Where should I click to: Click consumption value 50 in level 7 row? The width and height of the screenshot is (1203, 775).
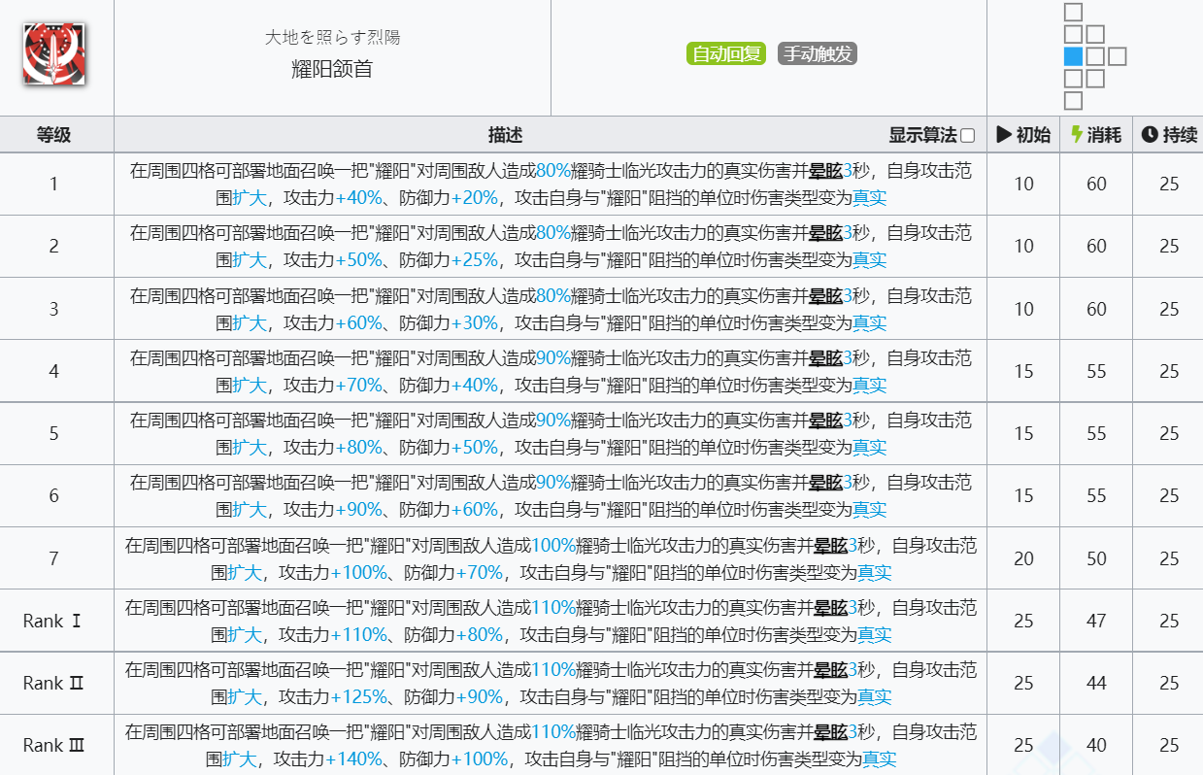(x=1096, y=558)
